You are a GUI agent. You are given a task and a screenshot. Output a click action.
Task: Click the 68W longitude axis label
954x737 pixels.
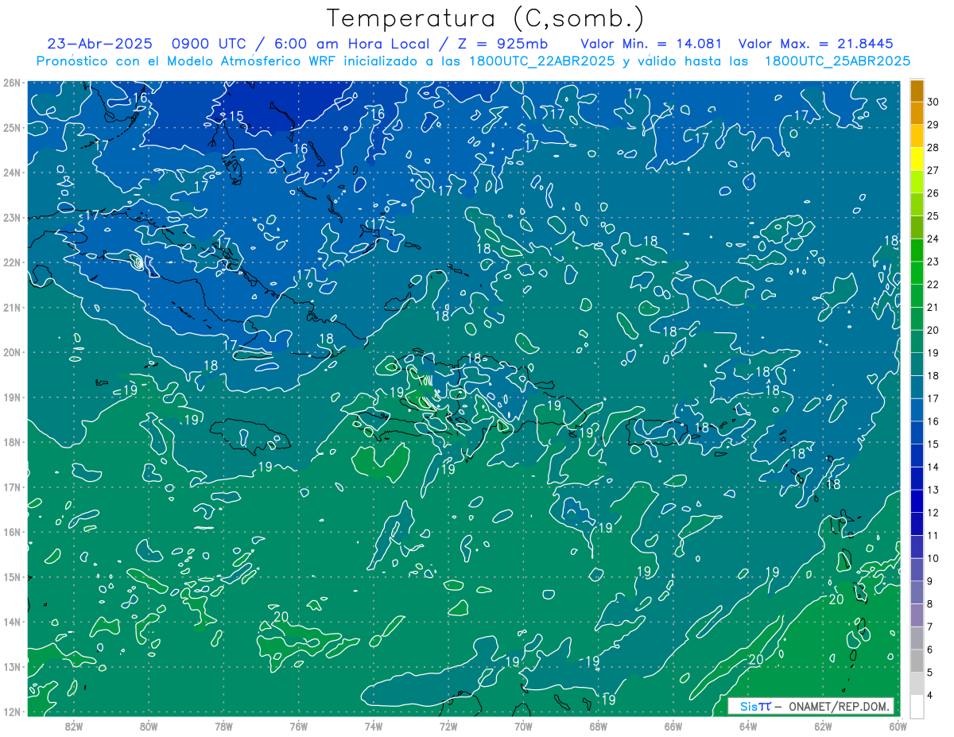tap(599, 726)
